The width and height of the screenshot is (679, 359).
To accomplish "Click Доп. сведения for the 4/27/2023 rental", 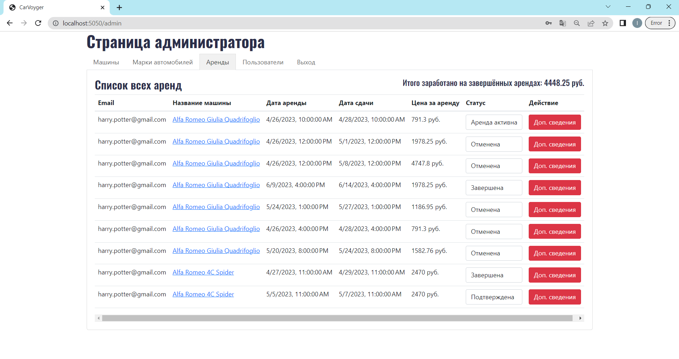I will coord(555,275).
